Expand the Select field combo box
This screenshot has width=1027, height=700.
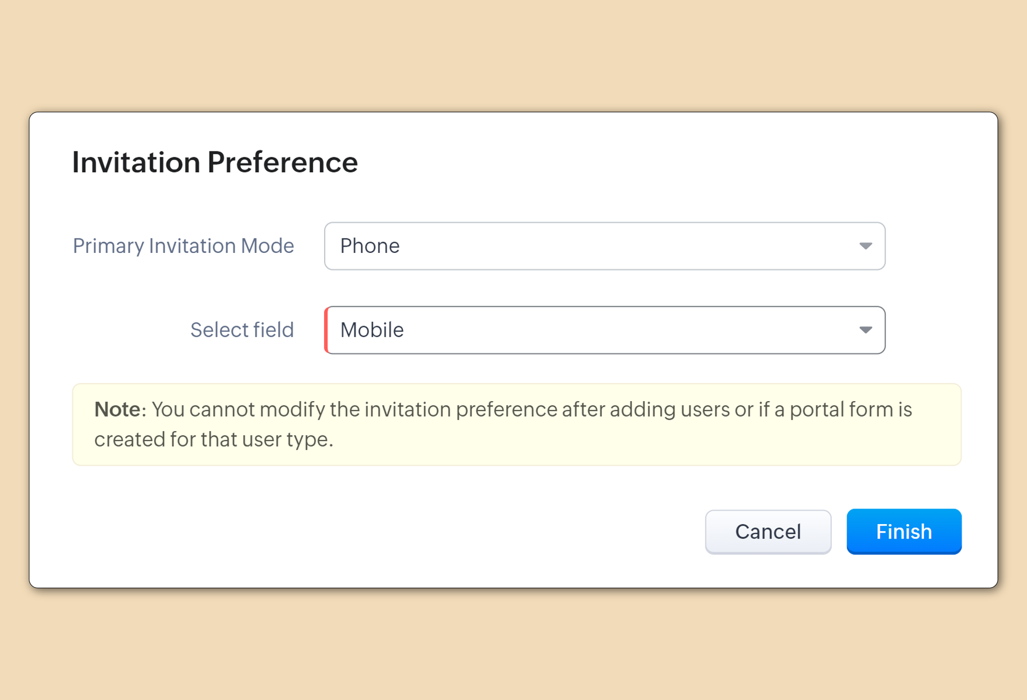coord(604,330)
